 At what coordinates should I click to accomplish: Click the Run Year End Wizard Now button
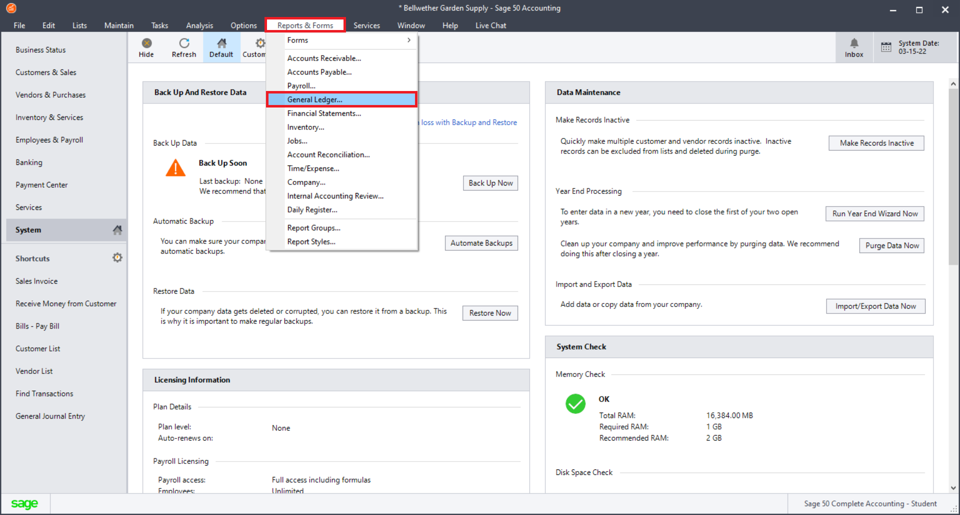874,213
